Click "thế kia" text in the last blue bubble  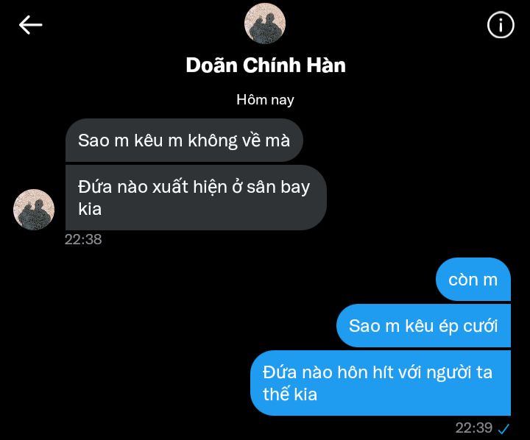click(x=290, y=394)
